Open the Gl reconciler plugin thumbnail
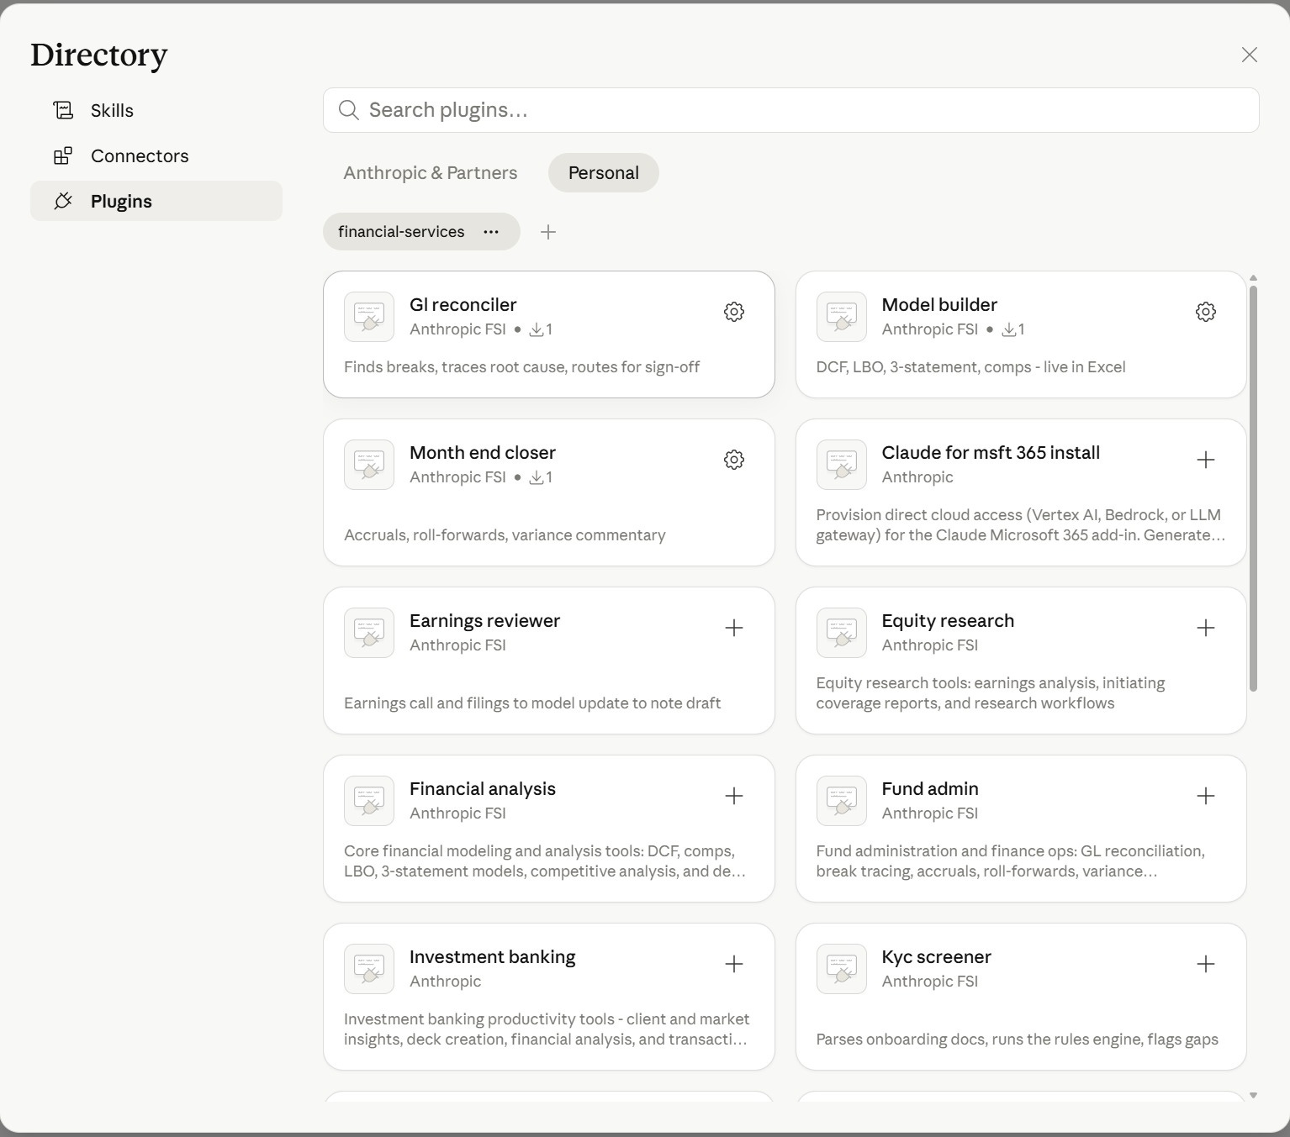 [x=369, y=317]
